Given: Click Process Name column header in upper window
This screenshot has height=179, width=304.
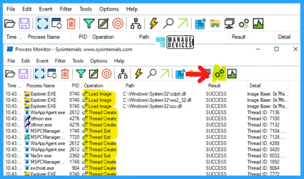Looking at the screenshot, I should [43, 37].
